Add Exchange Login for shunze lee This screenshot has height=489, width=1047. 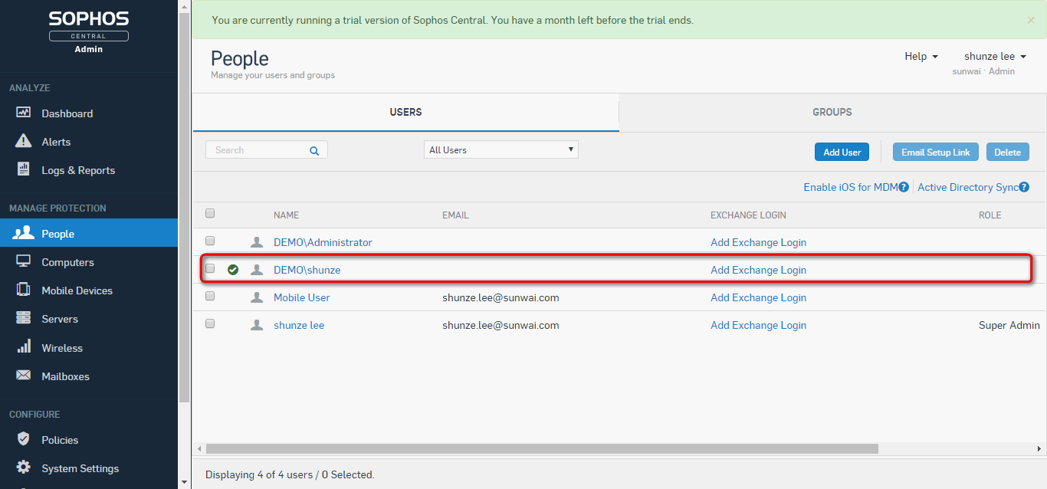click(758, 325)
